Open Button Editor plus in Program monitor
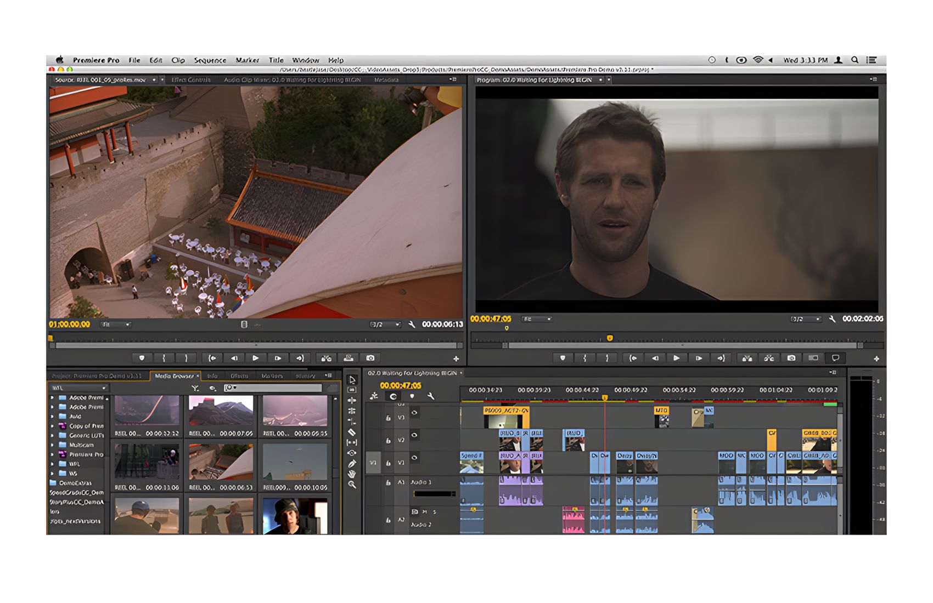Screen dimensions: 933x603 click(x=876, y=359)
